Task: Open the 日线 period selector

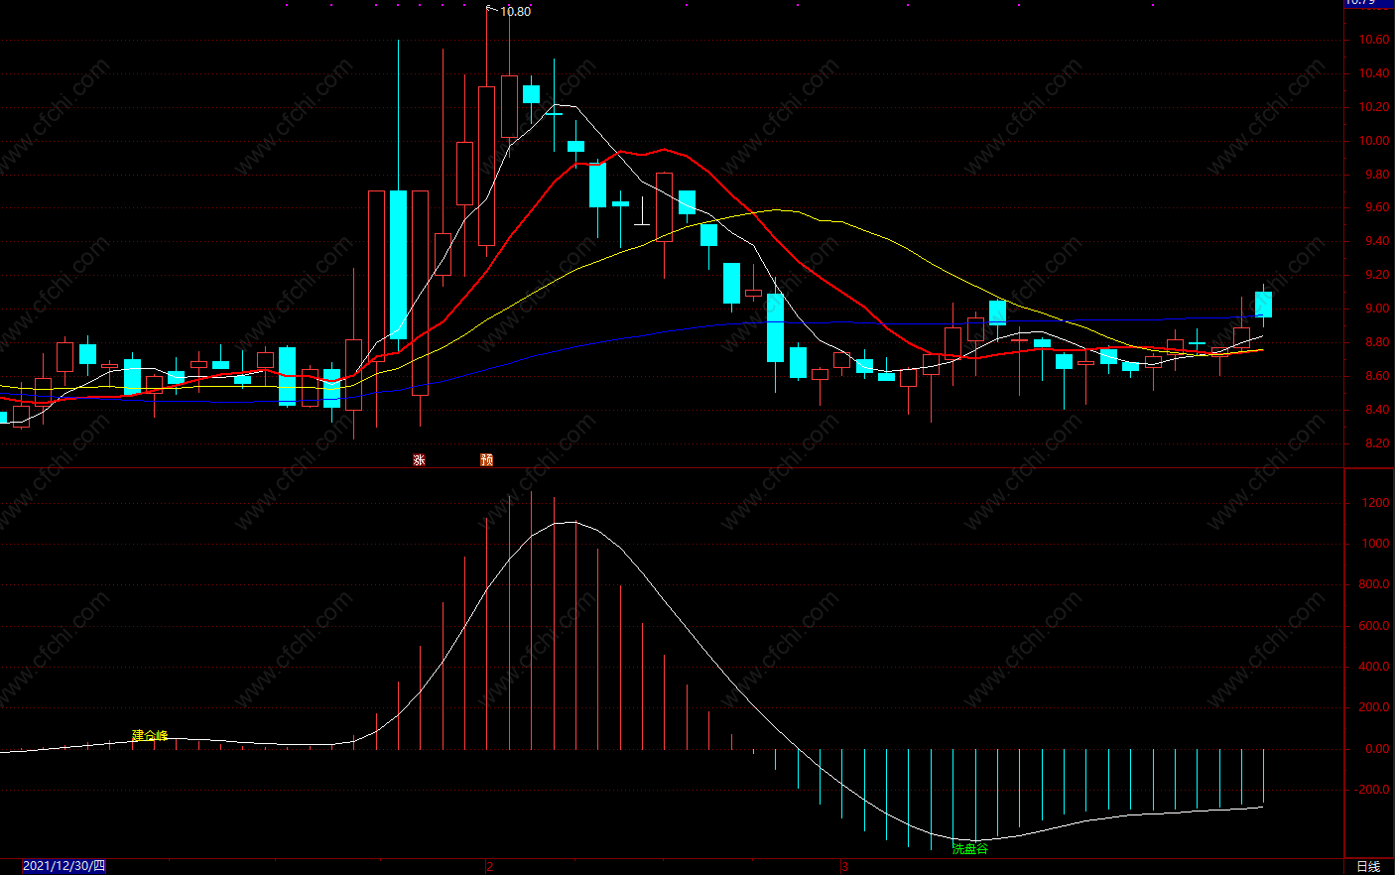Action: (1369, 866)
